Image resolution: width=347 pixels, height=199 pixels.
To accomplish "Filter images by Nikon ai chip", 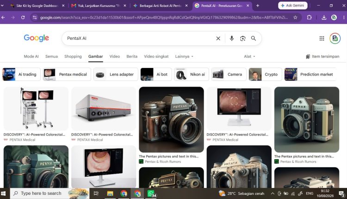I will coord(192,75).
